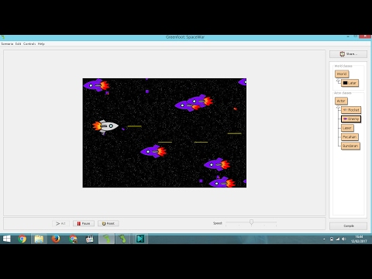Open Firefox from taskbar
Screen dimensions: 372x279
[56, 239]
